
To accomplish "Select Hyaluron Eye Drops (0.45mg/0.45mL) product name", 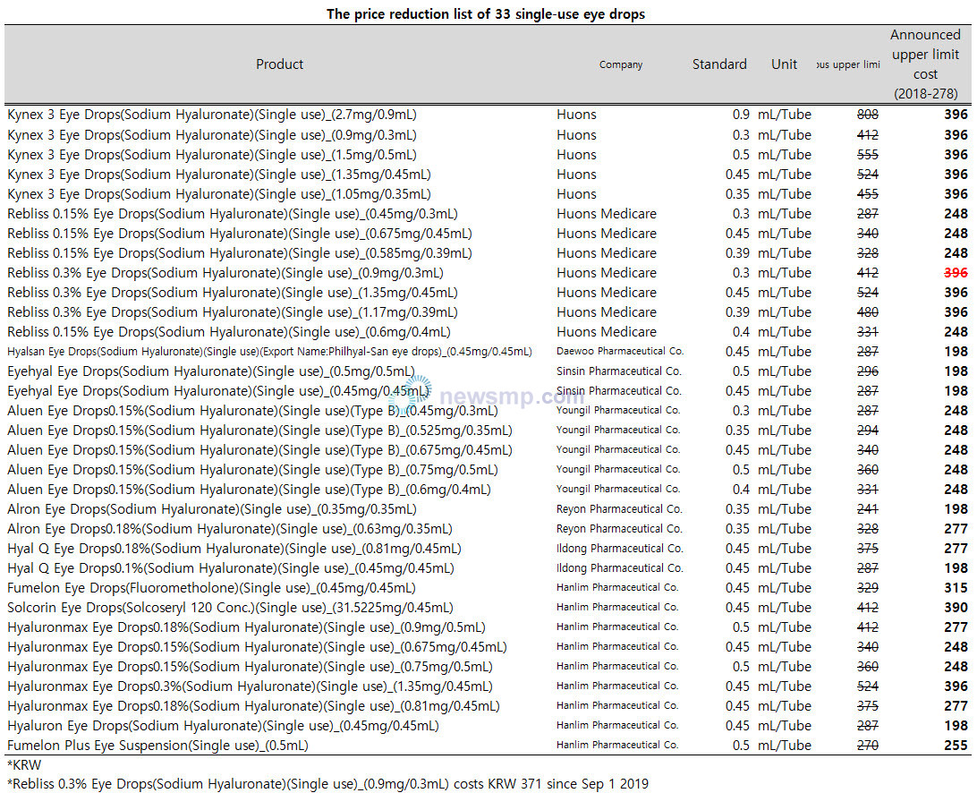I will pyautogui.click(x=223, y=726).
